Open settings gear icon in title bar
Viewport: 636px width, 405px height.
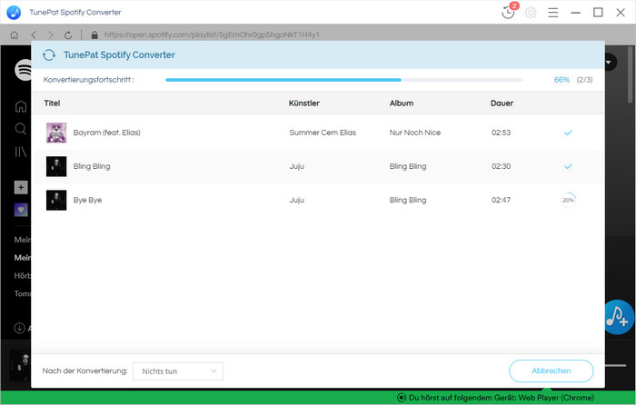click(x=531, y=13)
